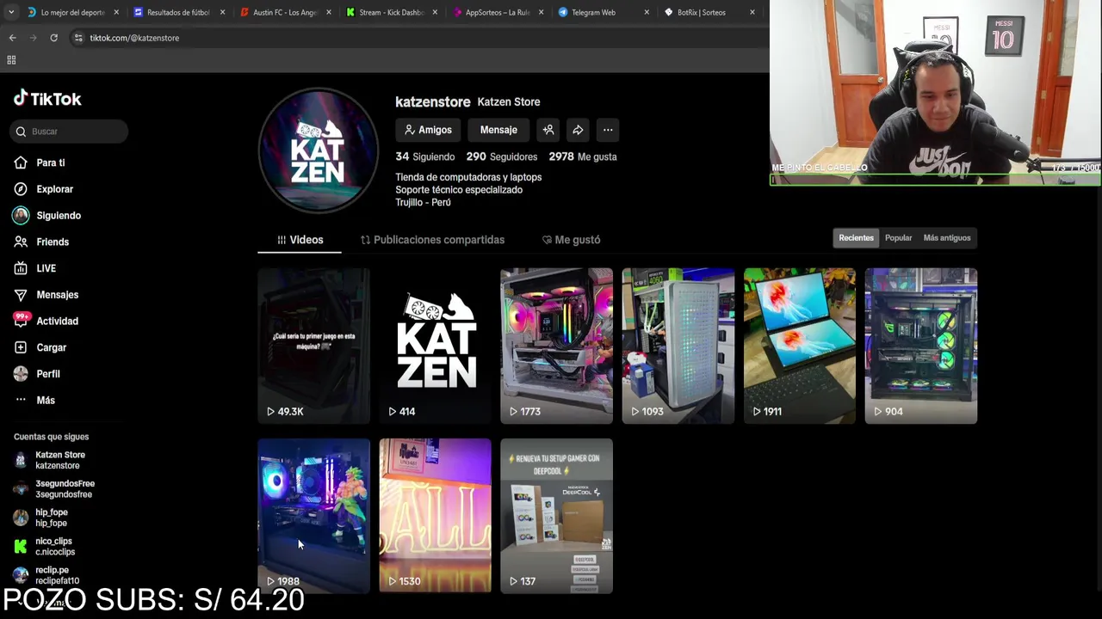Click the site info icon in address bar

click(x=78, y=38)
